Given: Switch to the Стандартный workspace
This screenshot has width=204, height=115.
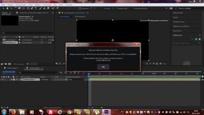Looking at the screenshot, I should (122, 8).
